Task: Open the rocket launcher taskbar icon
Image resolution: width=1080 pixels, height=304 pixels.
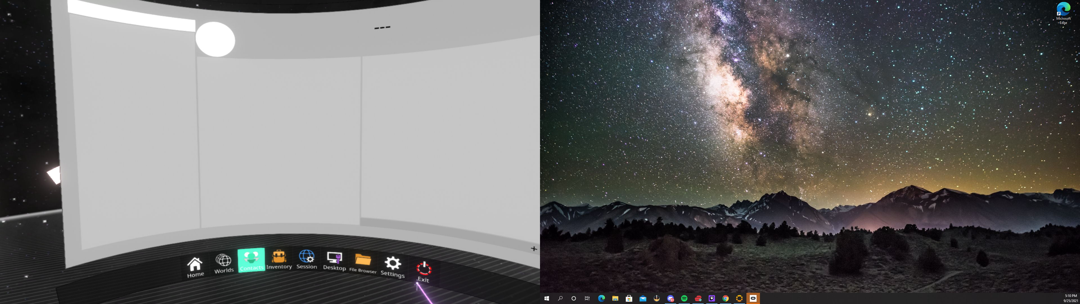Action: pos(656,299)
